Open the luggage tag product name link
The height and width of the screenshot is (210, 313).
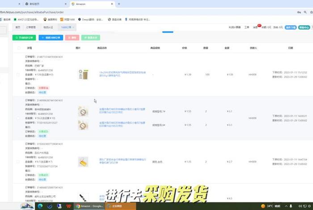pos(123,161)
